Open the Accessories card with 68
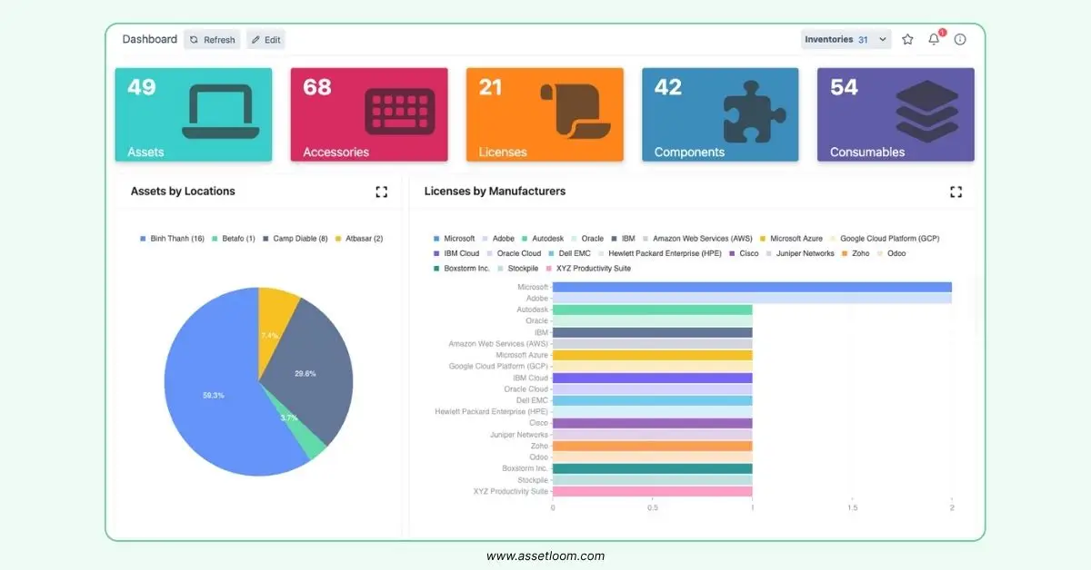Image resolution: width=1091 pixels, height=570 pixels. 369,115
